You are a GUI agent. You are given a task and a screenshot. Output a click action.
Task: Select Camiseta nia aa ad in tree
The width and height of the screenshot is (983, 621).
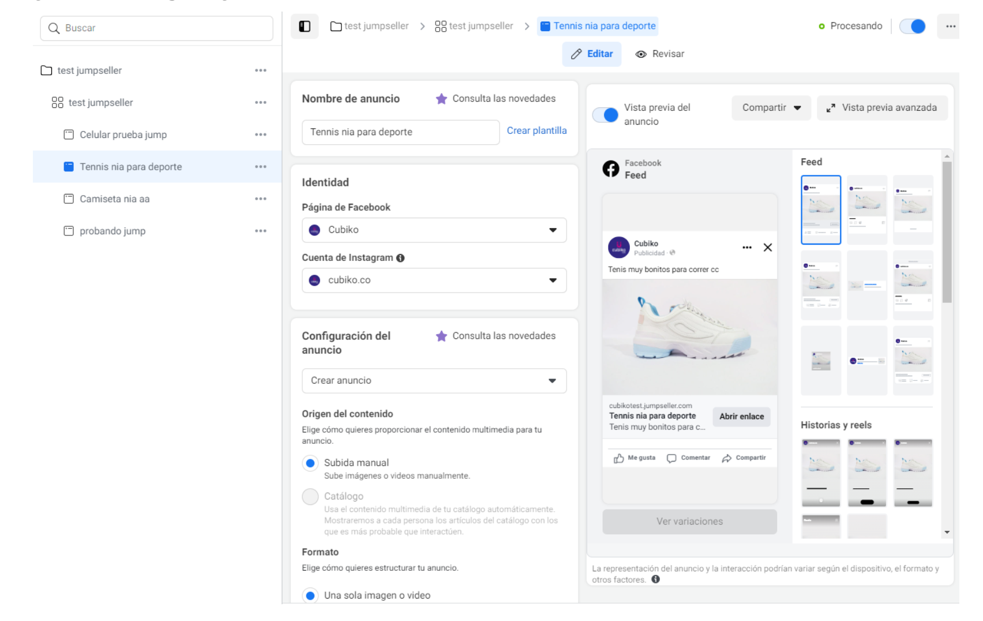[115, 199]
